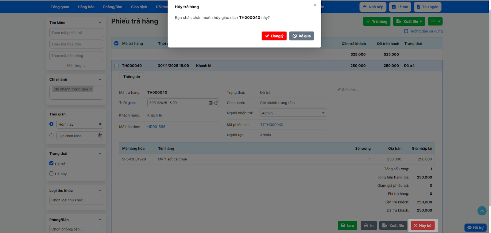Click product code SP542001928
Image resolution: width=491 pixels, height=233 pixels.
[134, 159]
